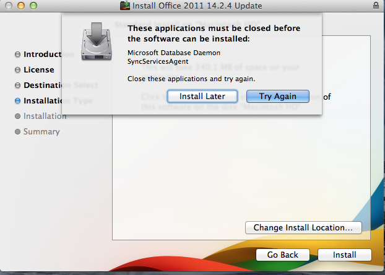This screenshot has height=275, width=385.
Task: Click the License step bullet
Action: pos(17,70)
